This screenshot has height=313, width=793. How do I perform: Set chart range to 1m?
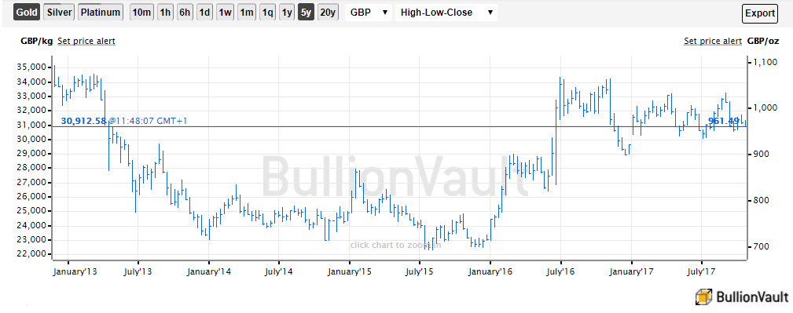247,13
